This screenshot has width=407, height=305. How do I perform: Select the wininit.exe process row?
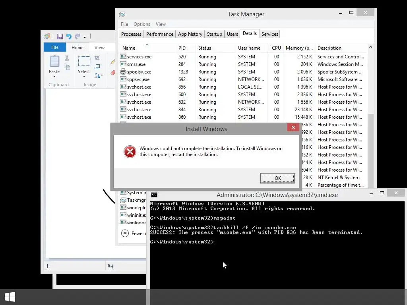tap(132, 215)
